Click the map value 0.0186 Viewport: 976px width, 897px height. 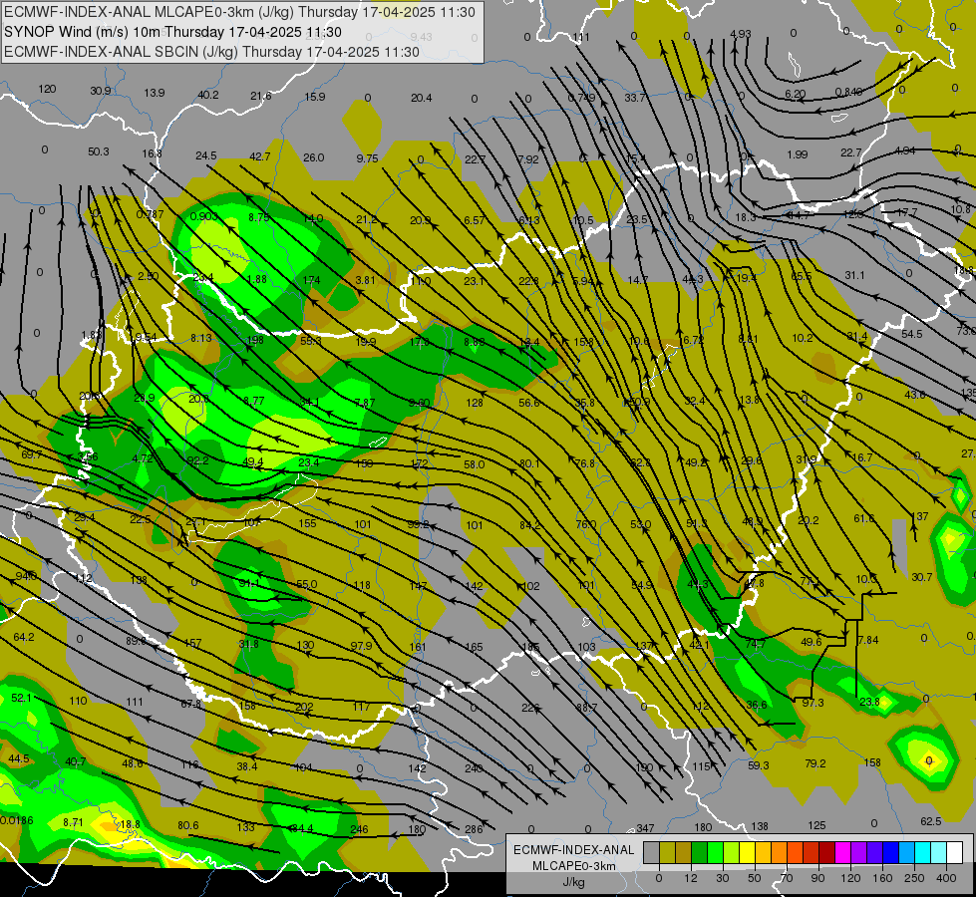[x=17, y=820]
